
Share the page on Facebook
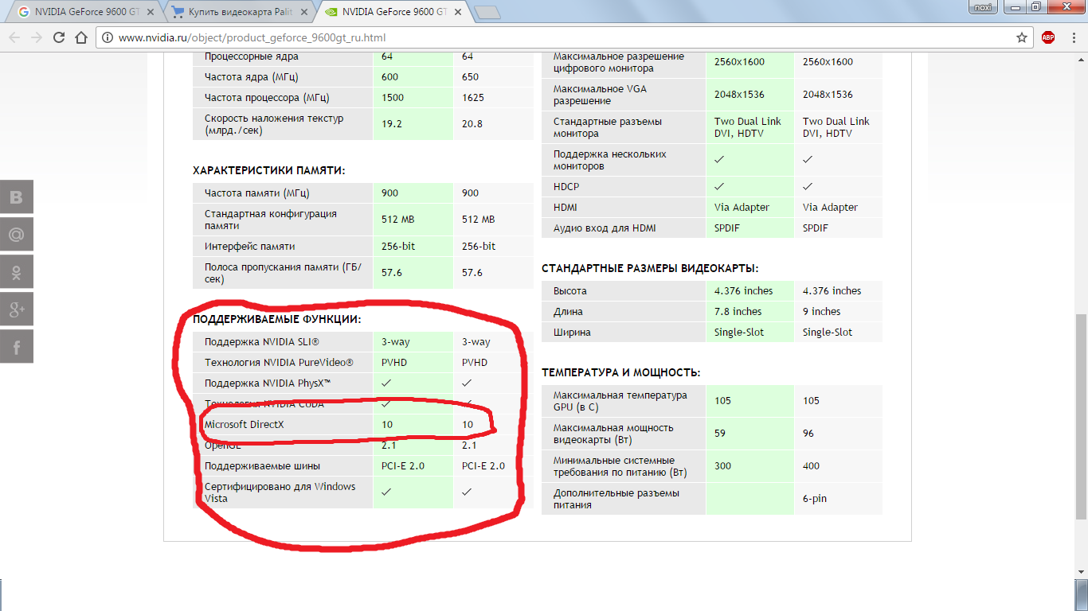[17, 347]
